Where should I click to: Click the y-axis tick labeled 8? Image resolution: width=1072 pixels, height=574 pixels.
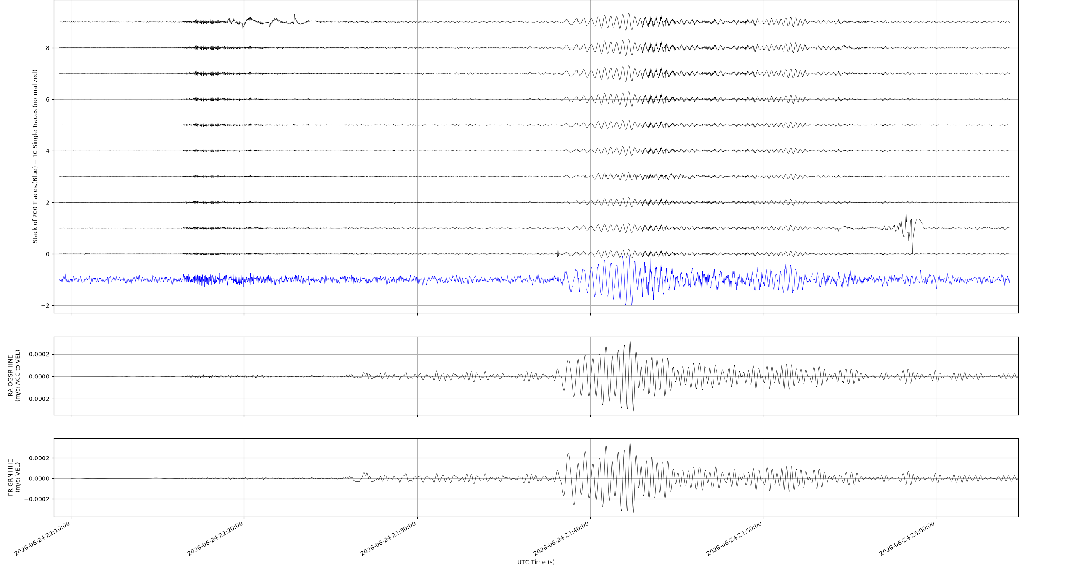(x=48, y=48)
